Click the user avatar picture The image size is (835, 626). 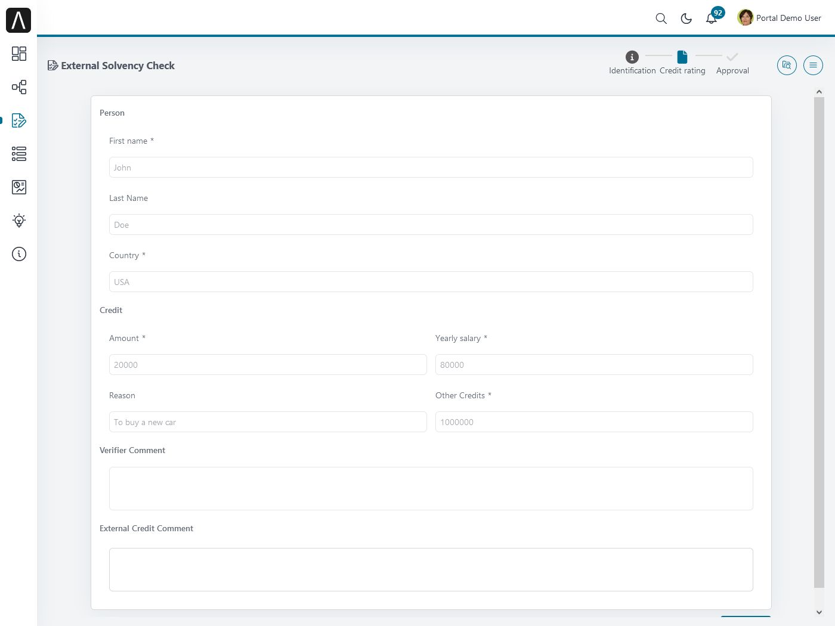745,18
